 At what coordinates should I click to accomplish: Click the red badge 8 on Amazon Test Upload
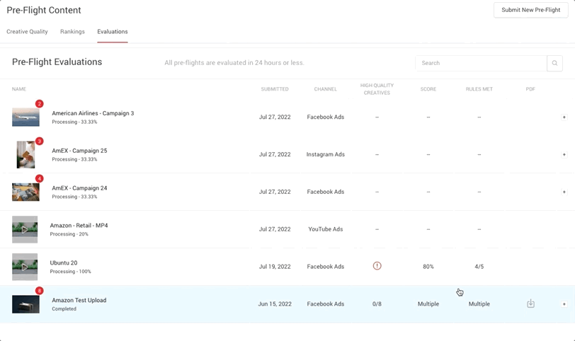(x=39, y=291)
